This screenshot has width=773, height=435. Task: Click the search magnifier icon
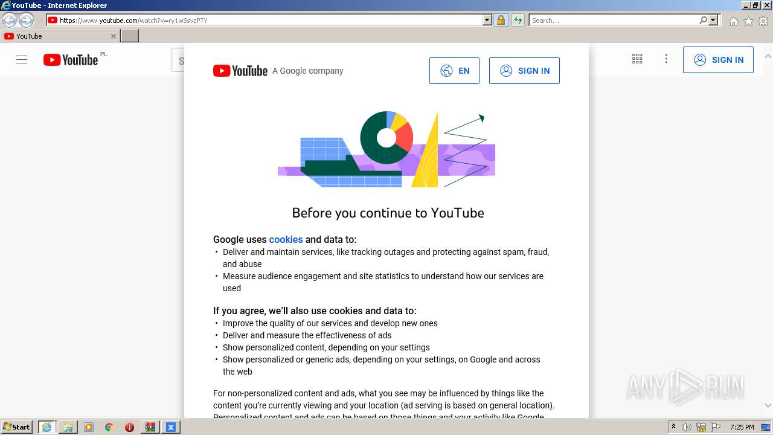pos(703,21)
